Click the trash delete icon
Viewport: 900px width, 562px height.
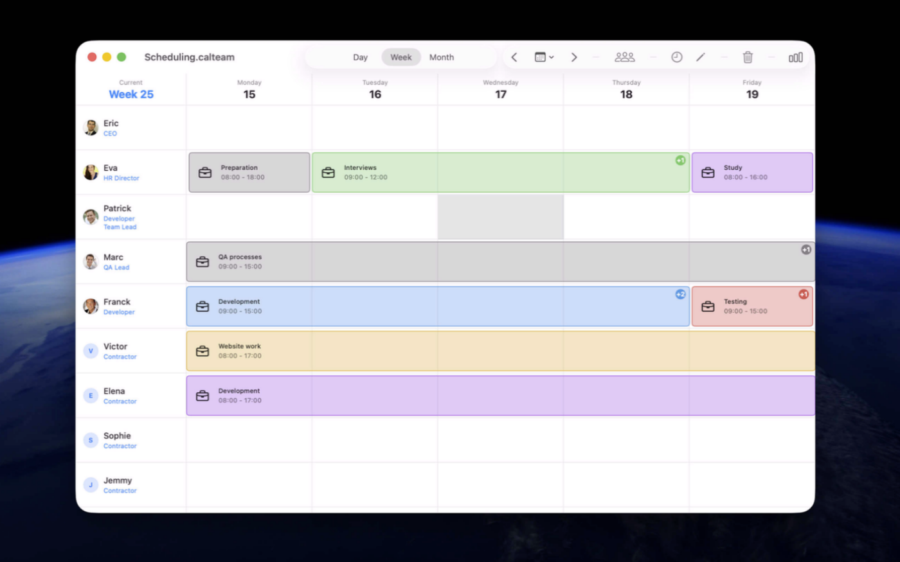click(x=748, y=57)
